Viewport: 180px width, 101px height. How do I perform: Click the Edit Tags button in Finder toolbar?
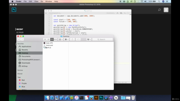point(78,39)
